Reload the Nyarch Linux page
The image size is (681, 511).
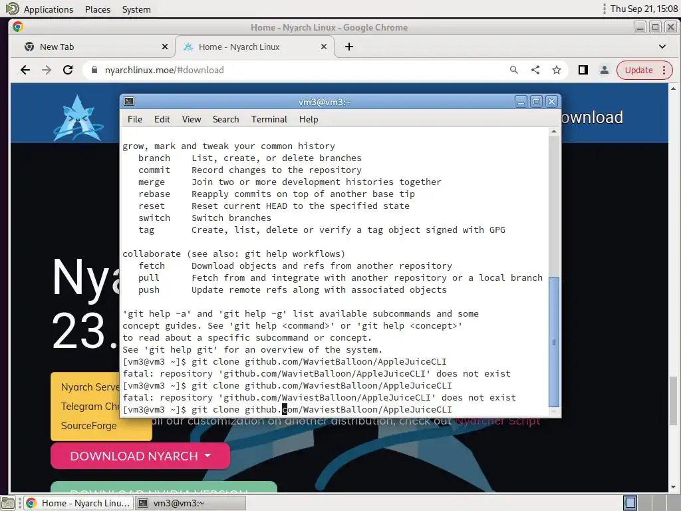[x=68, y=70]
